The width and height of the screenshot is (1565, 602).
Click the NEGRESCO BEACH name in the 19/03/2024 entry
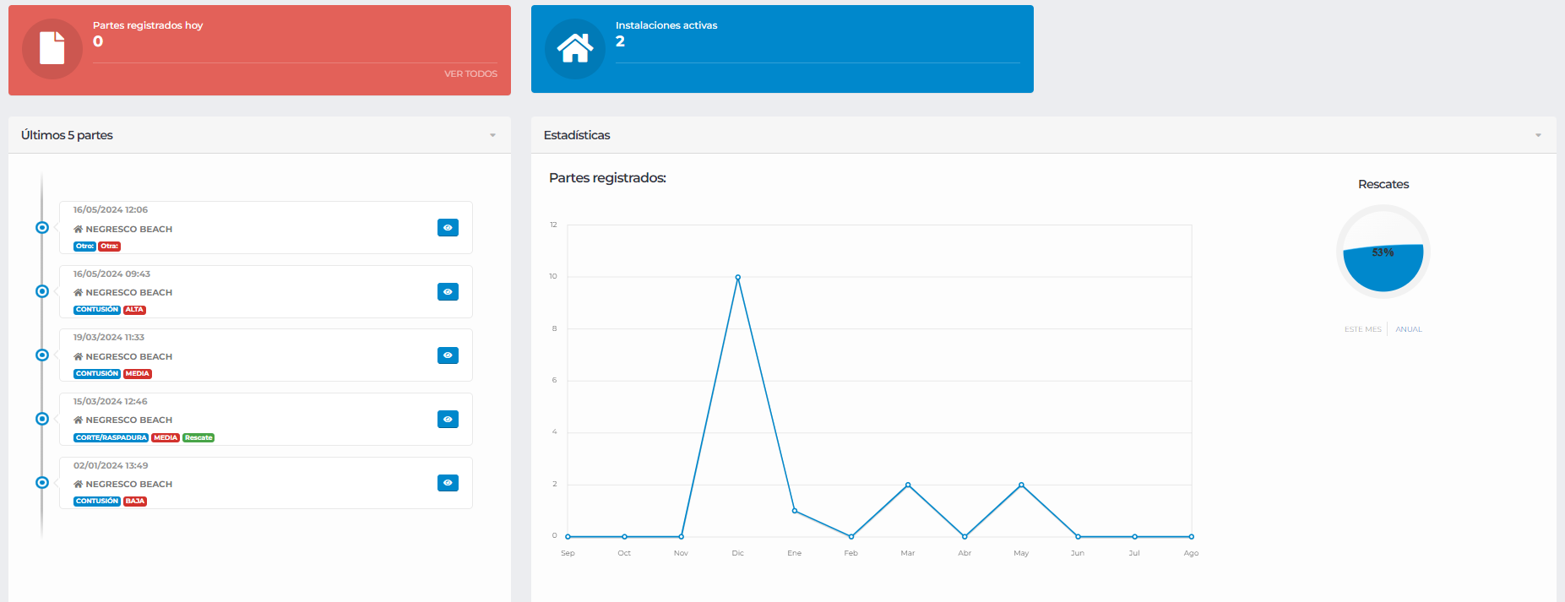point(128,356)
